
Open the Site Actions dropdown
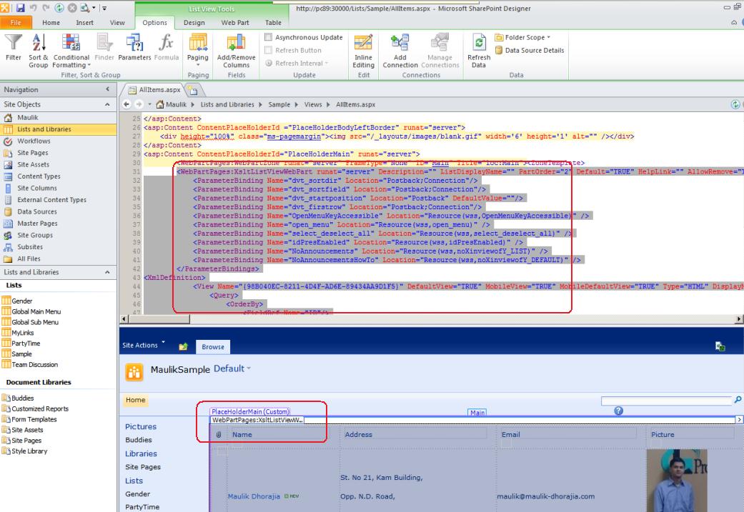click(144, 345)
